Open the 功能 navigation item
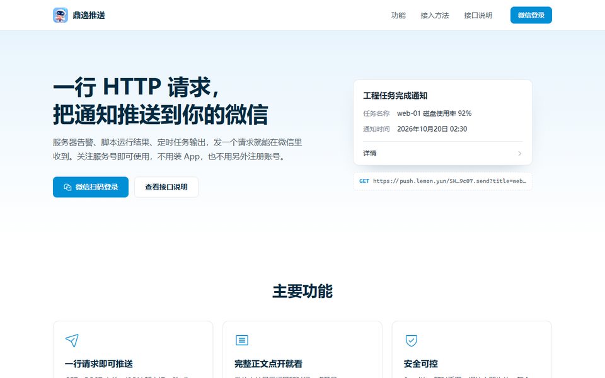Image resolution: width=605 pixels, height=378 pixels. pyautogui.click(x=398, y=15)
